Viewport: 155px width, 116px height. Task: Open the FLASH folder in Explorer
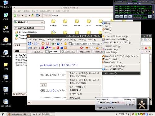[77, 23]
